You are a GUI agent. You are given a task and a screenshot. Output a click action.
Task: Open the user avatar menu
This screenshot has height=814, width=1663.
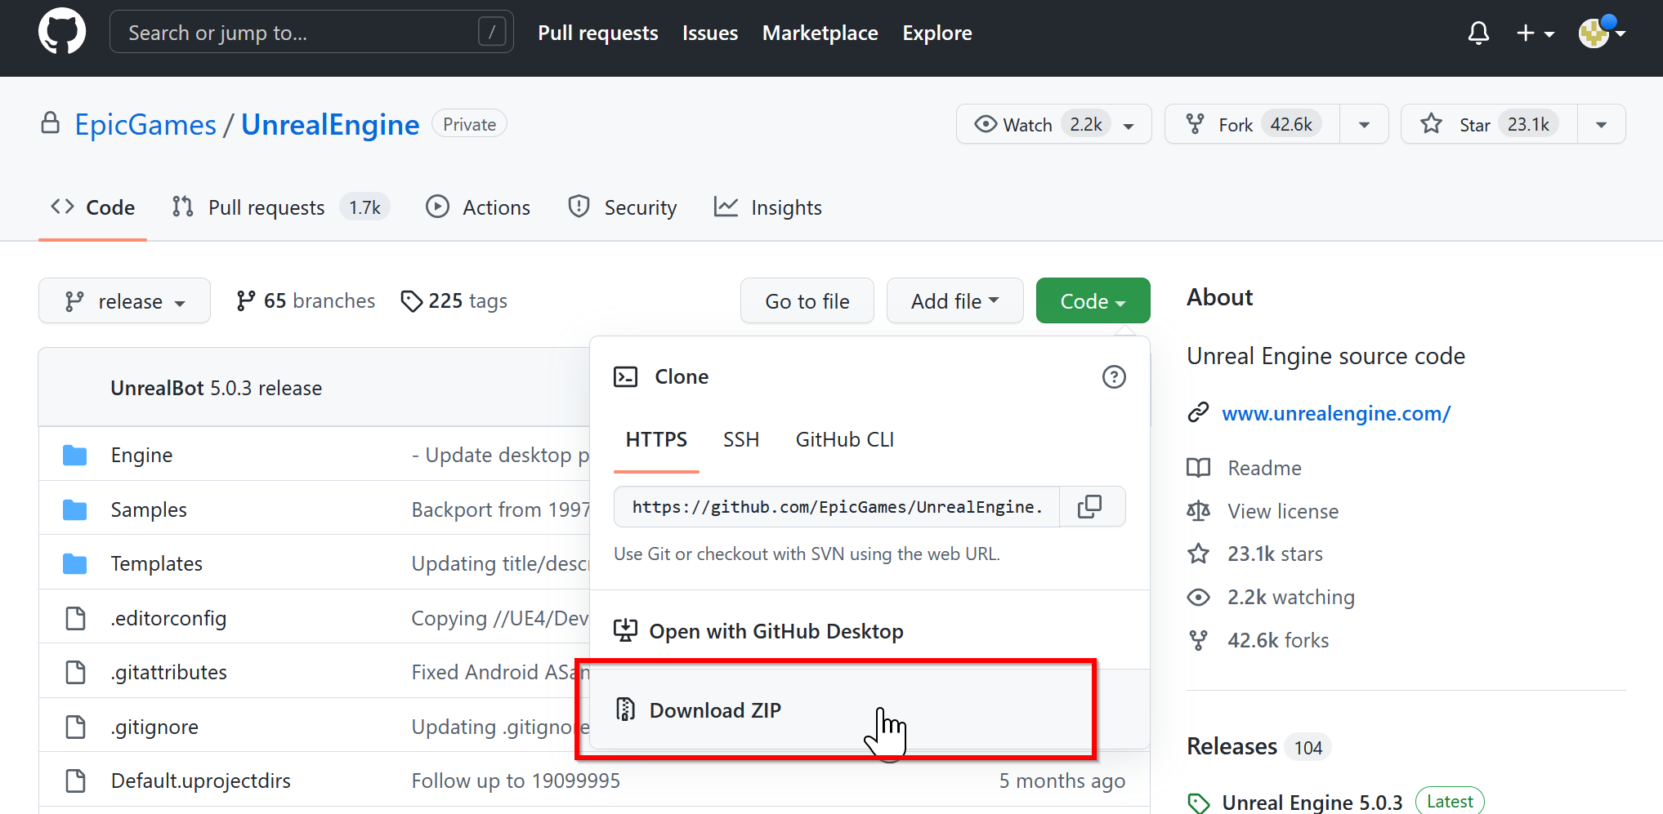click(1601, 33)
